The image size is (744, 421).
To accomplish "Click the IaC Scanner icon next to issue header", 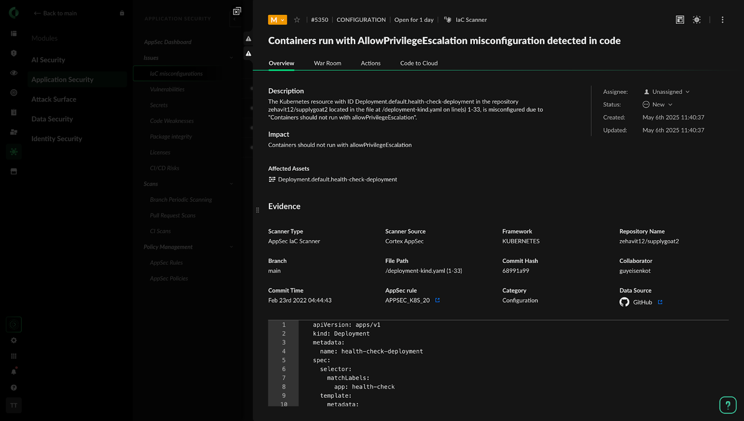I will click(x=447, y=20).
